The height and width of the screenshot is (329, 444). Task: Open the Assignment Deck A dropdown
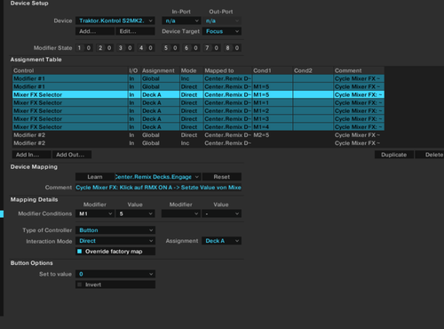[222, 241]
